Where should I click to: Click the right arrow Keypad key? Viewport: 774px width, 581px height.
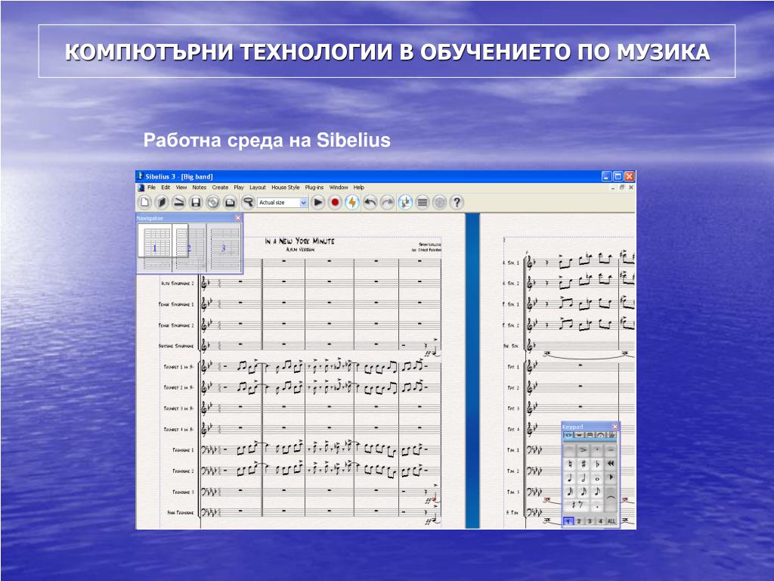click(x=611, y=478)
